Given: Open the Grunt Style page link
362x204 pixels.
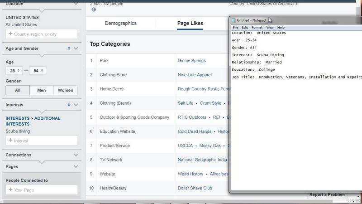Looking at the screenshot, I should 210,103.
